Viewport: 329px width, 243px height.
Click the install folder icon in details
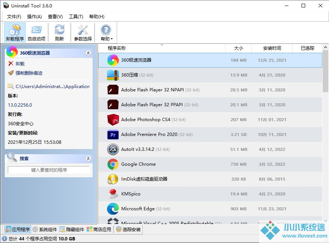click(10, 86)
